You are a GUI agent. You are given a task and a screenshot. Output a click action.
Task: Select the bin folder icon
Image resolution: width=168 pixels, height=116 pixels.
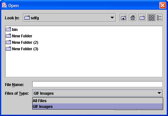[x=8, y=29]
